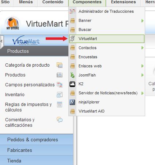Open the Contenido menu
Image resolution: width=155 pixels, height=165 pixels.
tap(53, 2)
